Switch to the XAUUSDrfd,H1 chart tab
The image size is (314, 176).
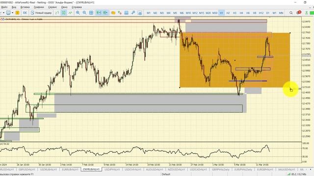(287, 170)
